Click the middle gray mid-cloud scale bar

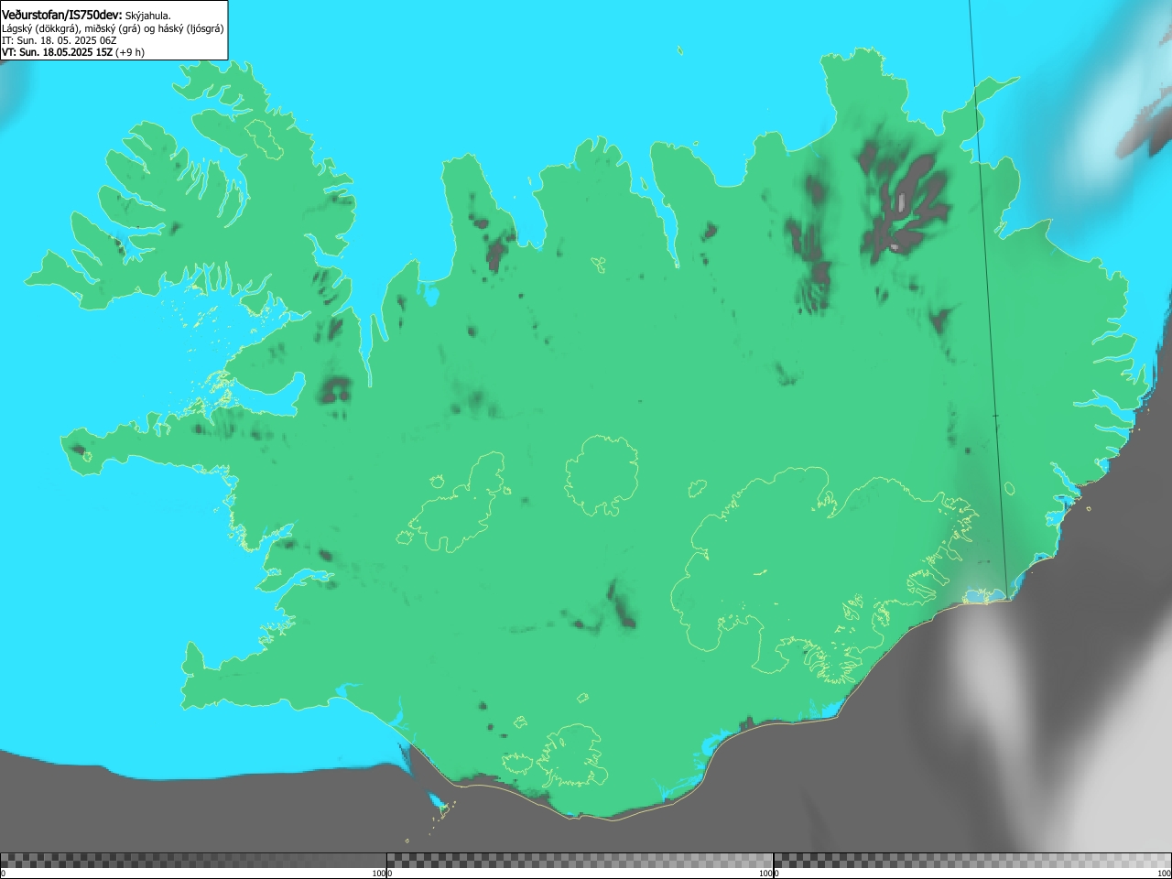click(x=580, y=861)
